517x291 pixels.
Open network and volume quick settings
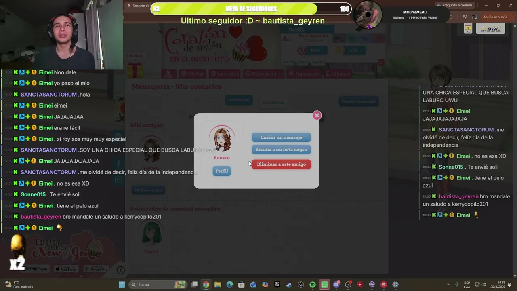click(481, 285)
